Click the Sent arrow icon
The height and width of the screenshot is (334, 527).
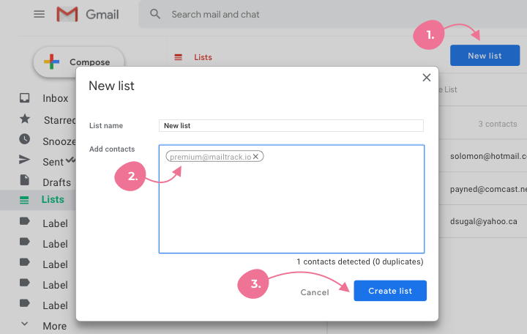pyautogui.click(x=25, y=160)
